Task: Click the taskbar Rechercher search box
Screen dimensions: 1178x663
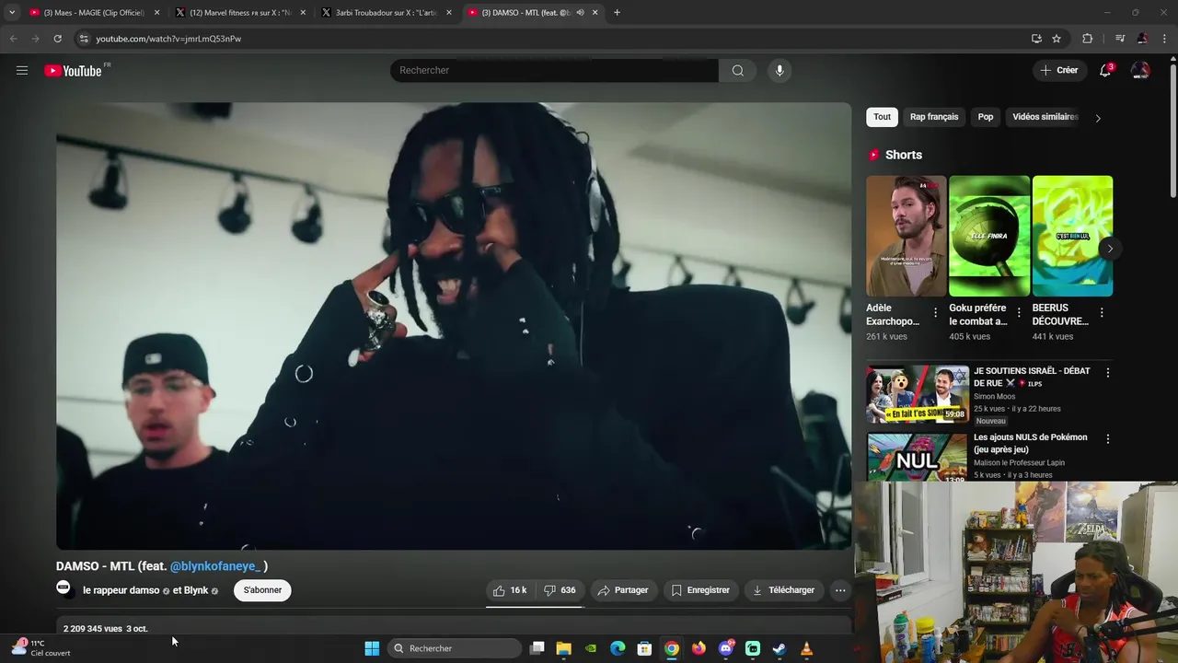Action: pos(455,648)
